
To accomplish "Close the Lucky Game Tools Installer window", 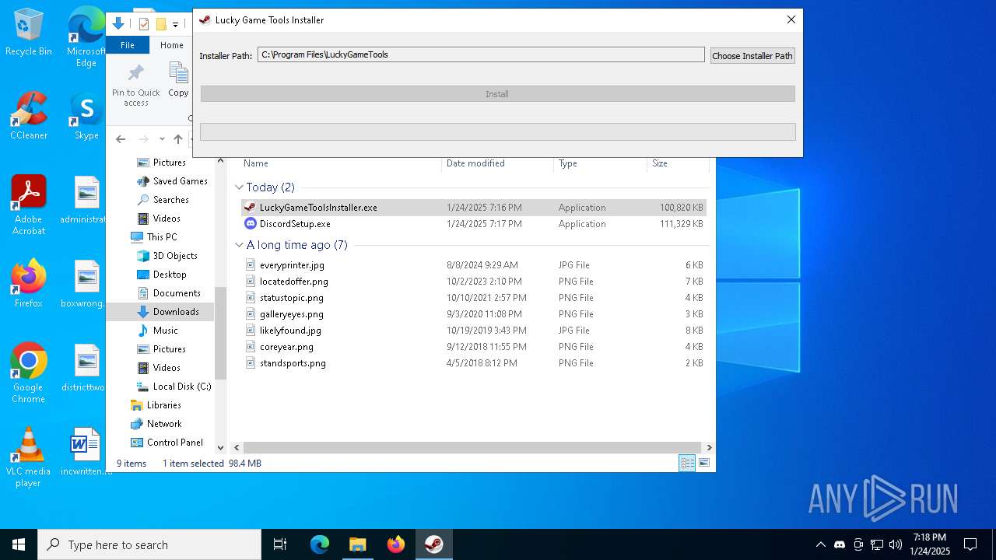I will coord(791,19).
